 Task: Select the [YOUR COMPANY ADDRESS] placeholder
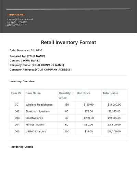[53, 70]
